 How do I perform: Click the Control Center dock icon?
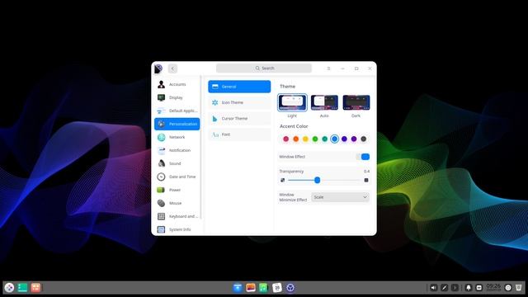pyautogui.click(x=290, y=288)
